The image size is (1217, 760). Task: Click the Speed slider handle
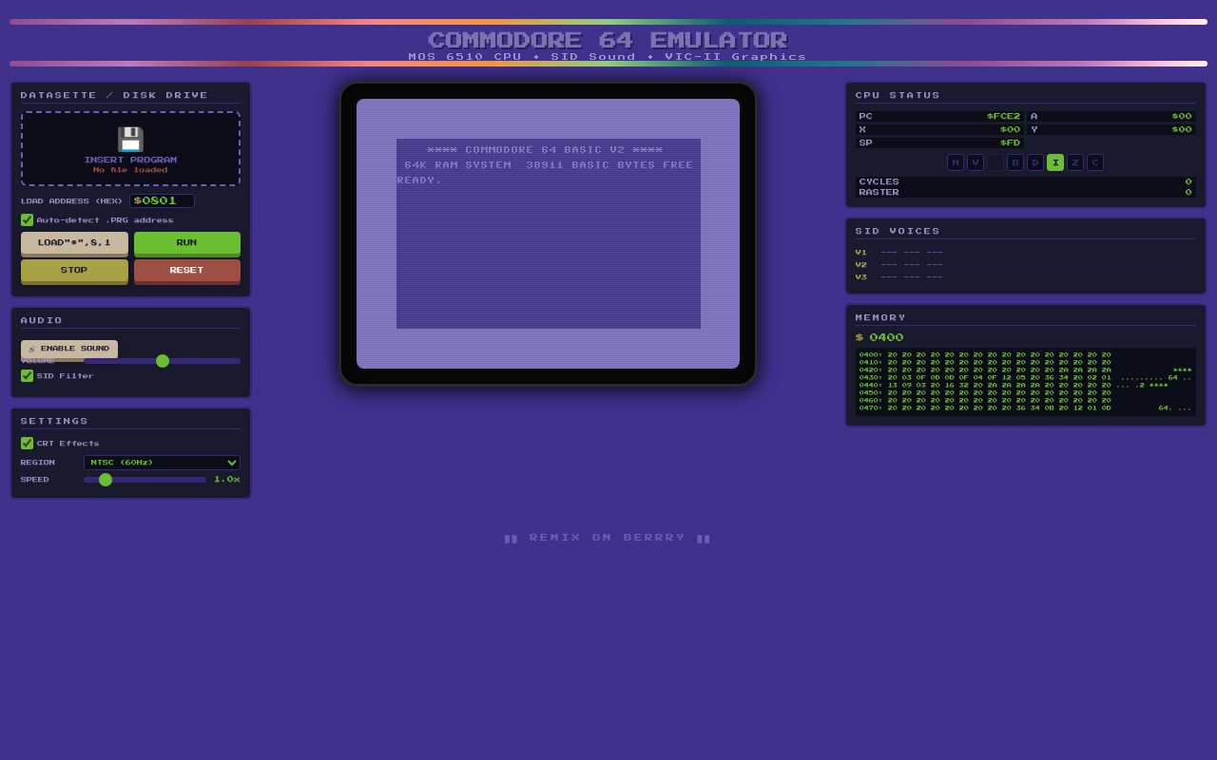pos(106,480)
